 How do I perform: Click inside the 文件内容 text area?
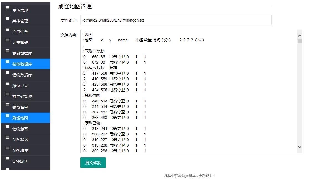(x=189, y=91)
